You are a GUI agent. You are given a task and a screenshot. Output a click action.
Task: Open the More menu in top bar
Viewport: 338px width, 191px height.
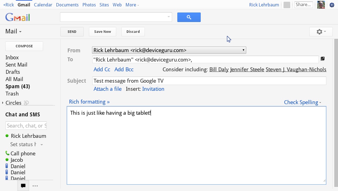[x=132, y=5]
